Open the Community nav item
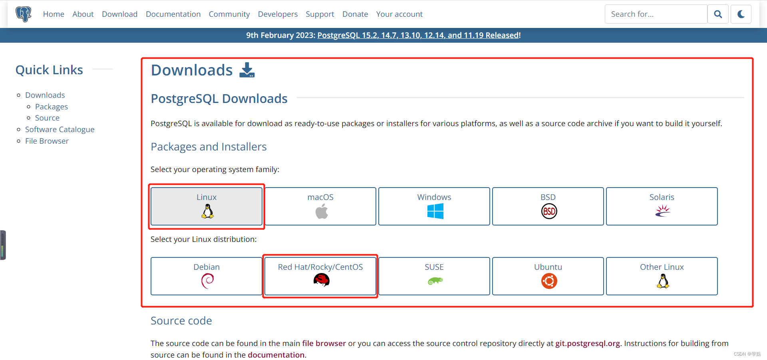The image size is (767, 360). 229,14
